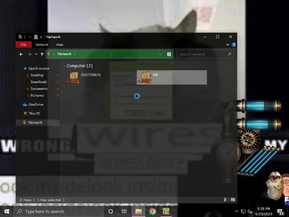Open the Windows Start menu

7,211
